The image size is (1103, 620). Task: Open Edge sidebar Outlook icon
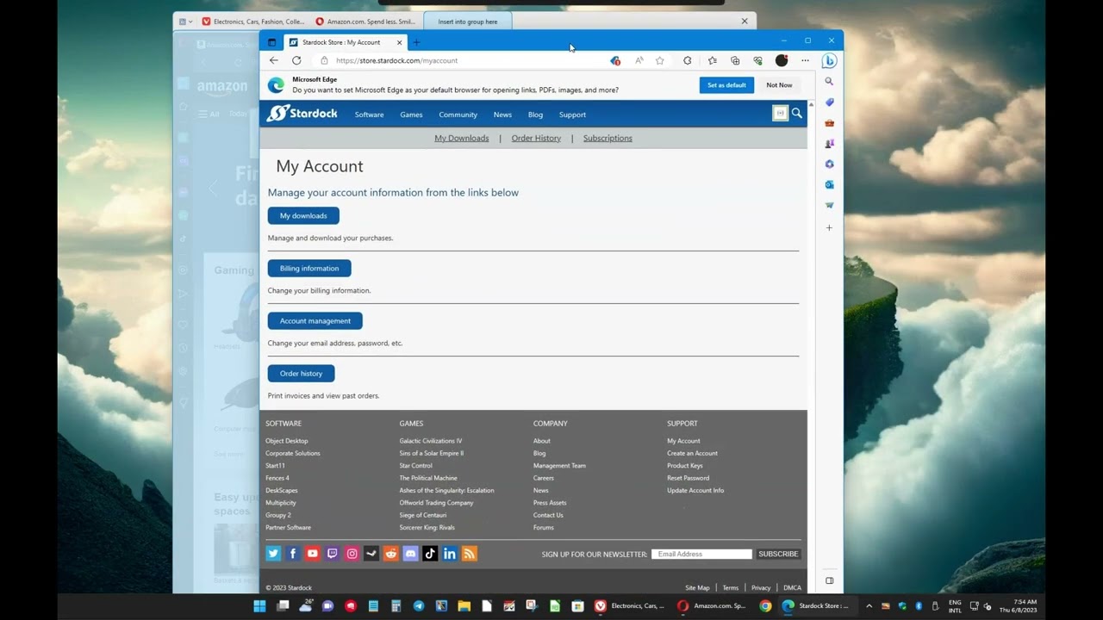(829, 184)
